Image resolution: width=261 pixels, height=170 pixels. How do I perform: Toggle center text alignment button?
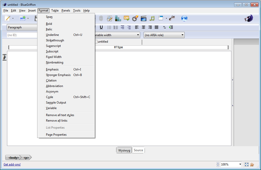143,27
